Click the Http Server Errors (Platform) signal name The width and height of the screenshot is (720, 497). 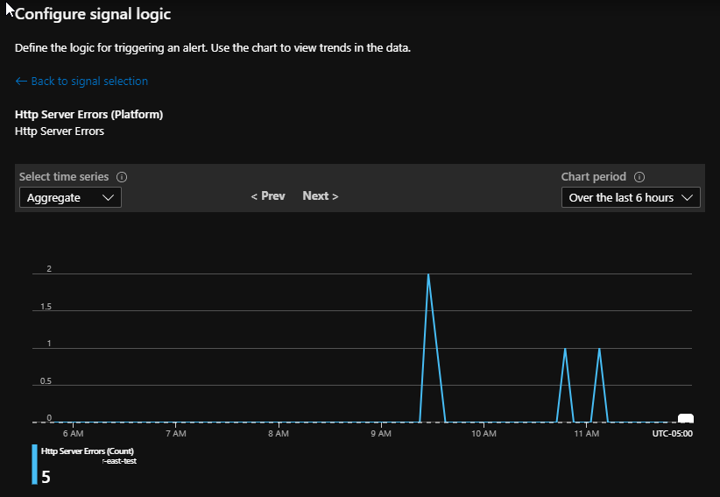coord(89,115)
